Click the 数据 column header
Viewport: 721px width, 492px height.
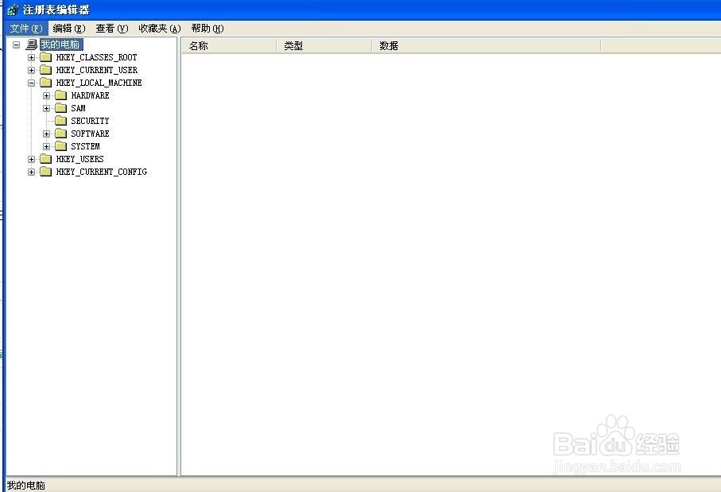[486, 45]
